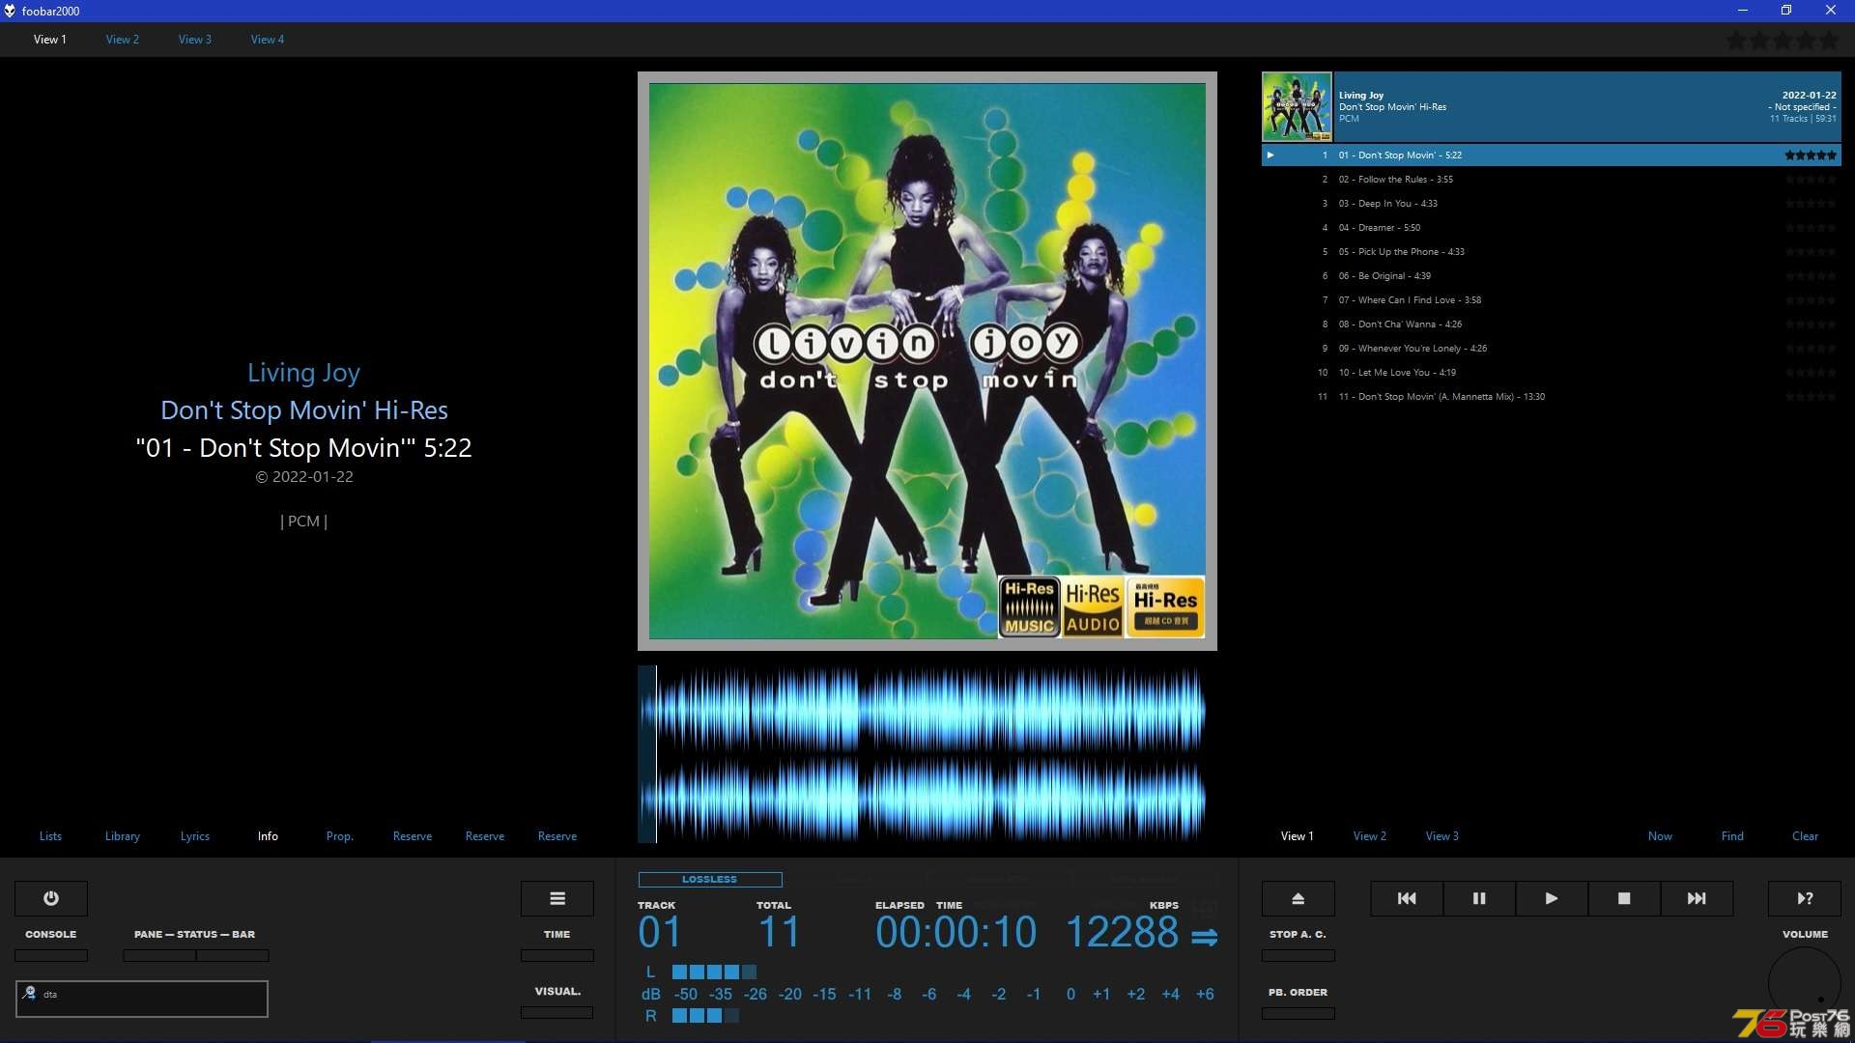Click the double-arrow icon beside 12288 kbps
The height and width of the screenshot is (1043, 1855).
1204,937
